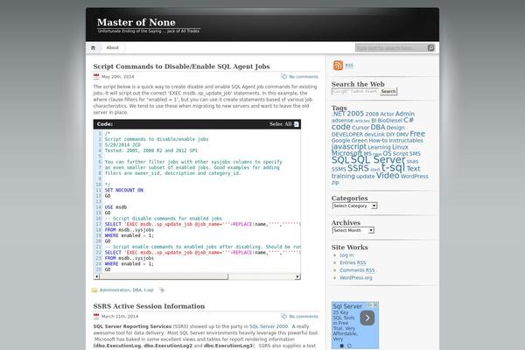Image resolution: width=525 pixels, height=350 pixels.
Task: Click the tag icon below the code block
Action: 162,290
